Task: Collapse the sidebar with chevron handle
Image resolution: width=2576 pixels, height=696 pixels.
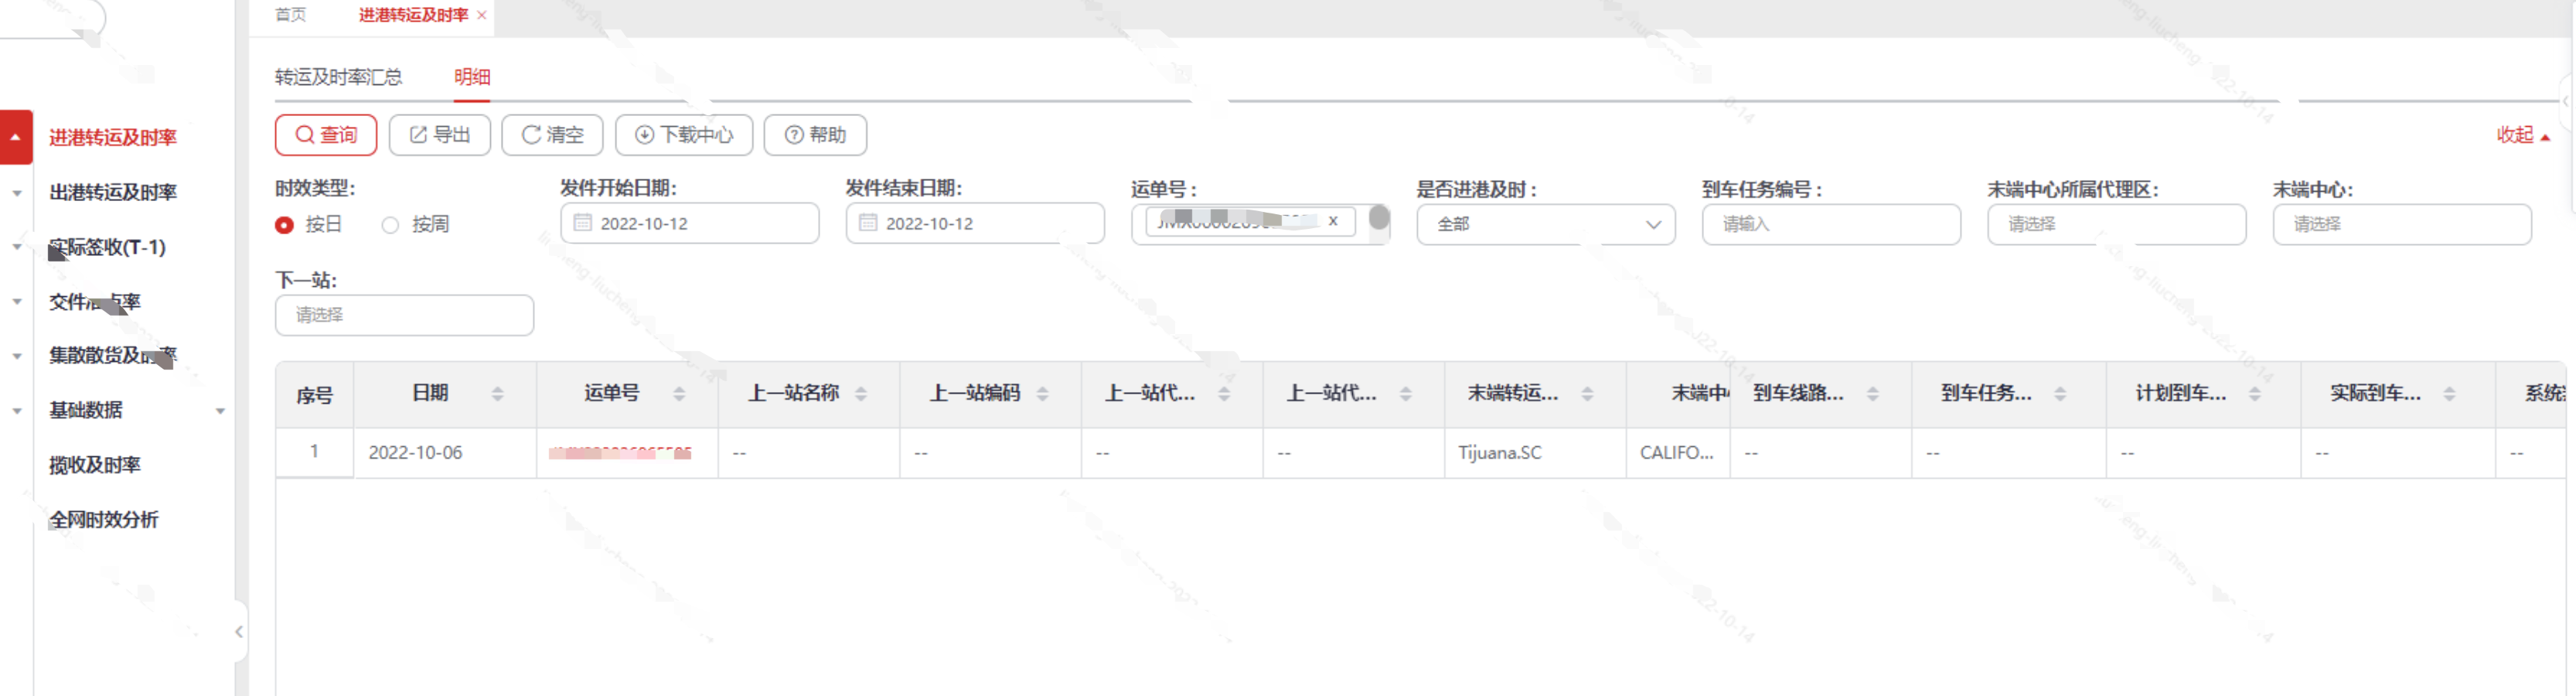Action: 238,632
